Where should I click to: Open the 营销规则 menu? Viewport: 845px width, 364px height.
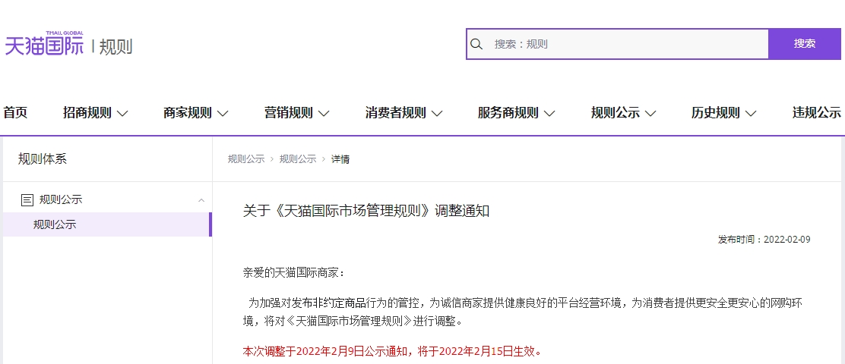[x=288, y=113]
